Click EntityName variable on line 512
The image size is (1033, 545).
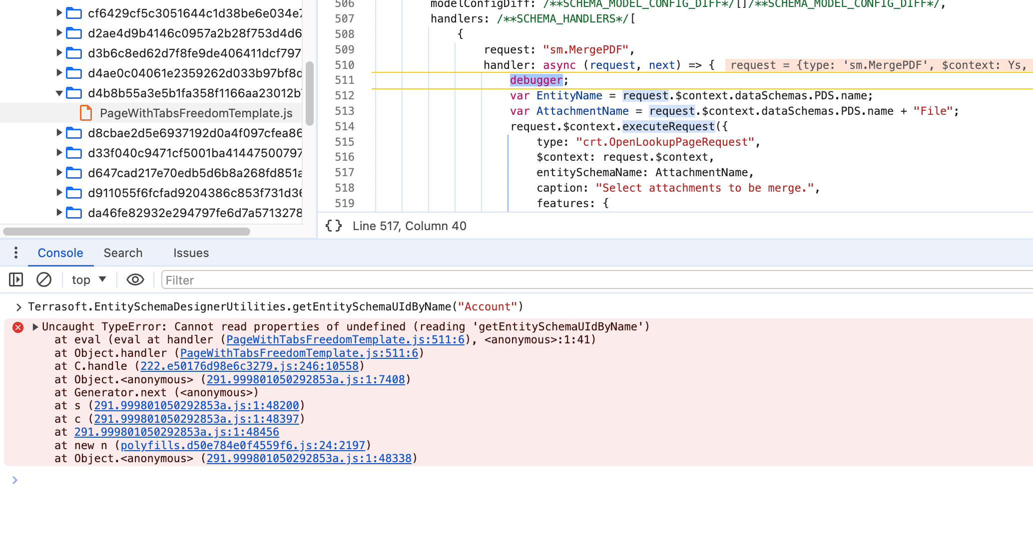(569, 96)
